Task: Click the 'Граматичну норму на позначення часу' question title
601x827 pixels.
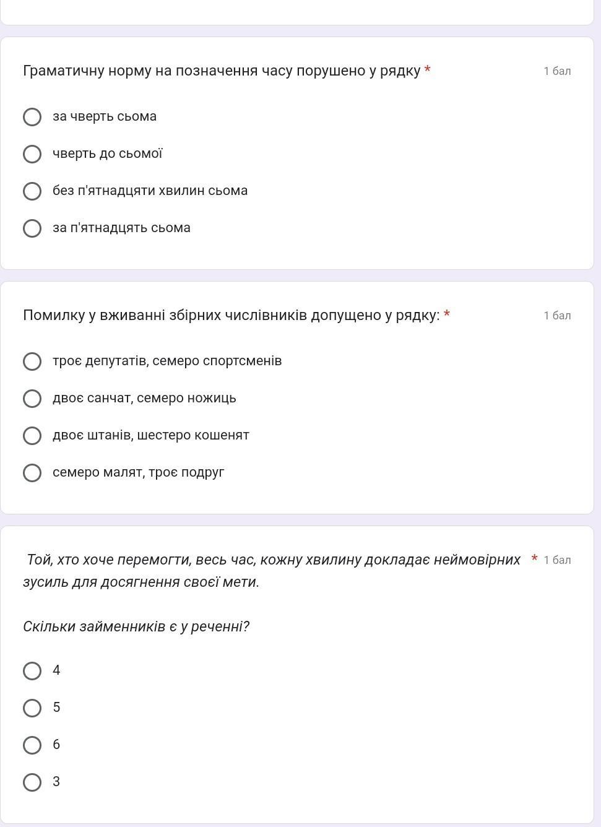Action: coord(221,71)
